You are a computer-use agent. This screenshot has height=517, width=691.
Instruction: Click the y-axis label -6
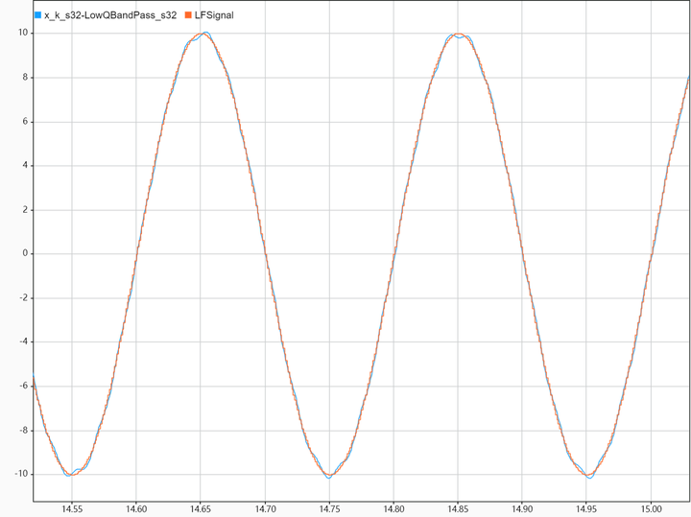point(23,386)
